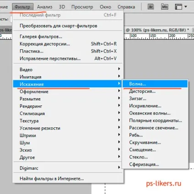The width and height of the screenshot is (194, 194).
Task: Choose Преобразовать для смарт-фильтров
Action: coord(68,26)
